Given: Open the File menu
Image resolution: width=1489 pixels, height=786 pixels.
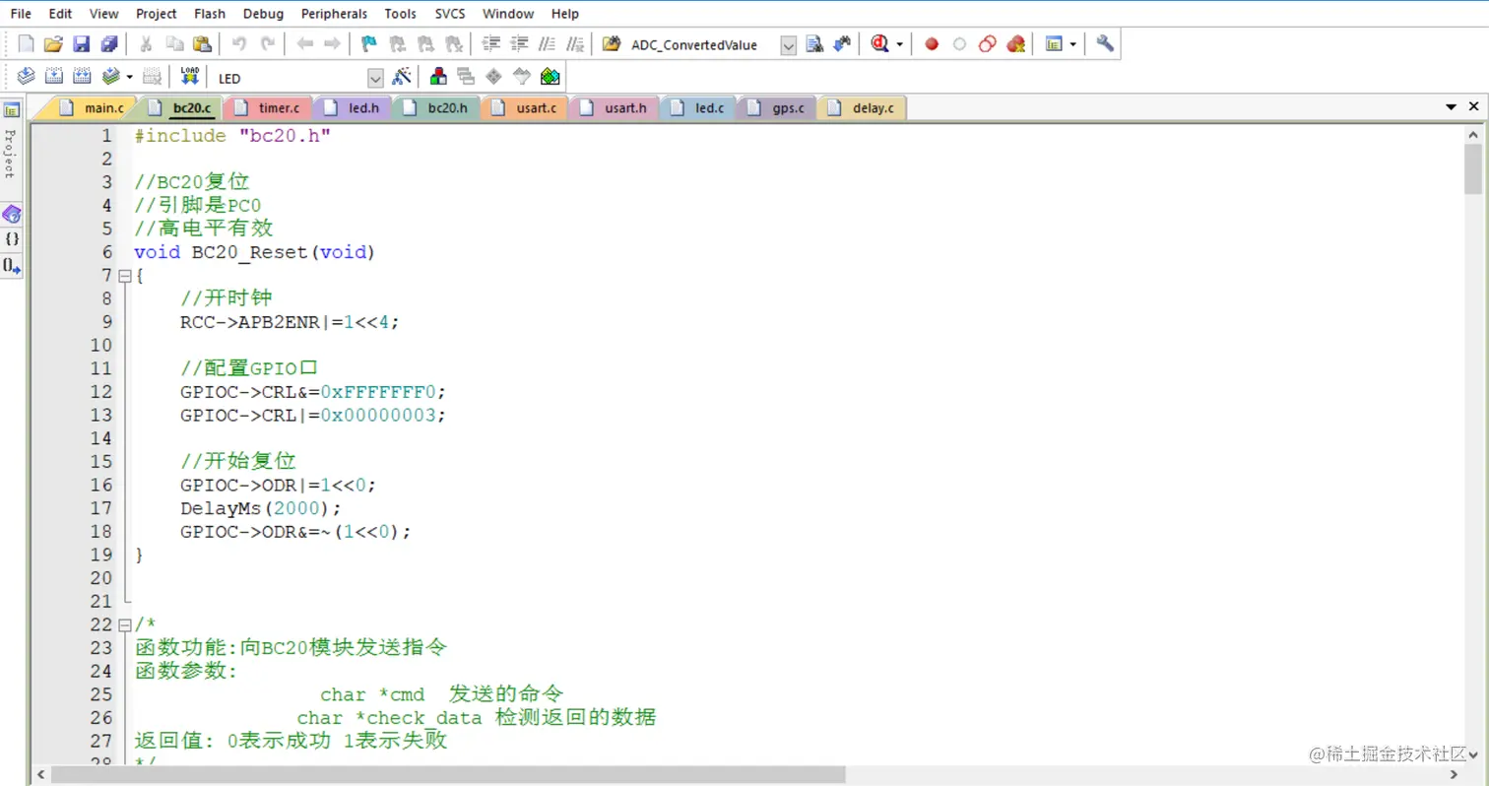Looking at the screenshot, I should tap(21, 14).
